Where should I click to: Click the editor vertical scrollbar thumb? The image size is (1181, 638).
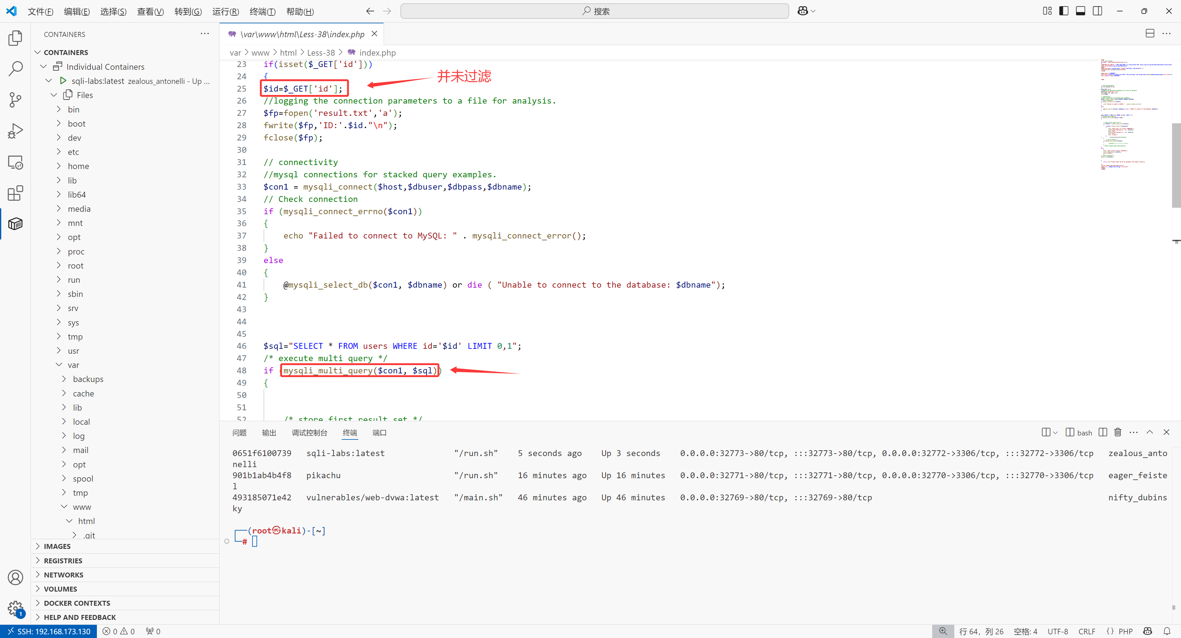tap(1176, 165)
